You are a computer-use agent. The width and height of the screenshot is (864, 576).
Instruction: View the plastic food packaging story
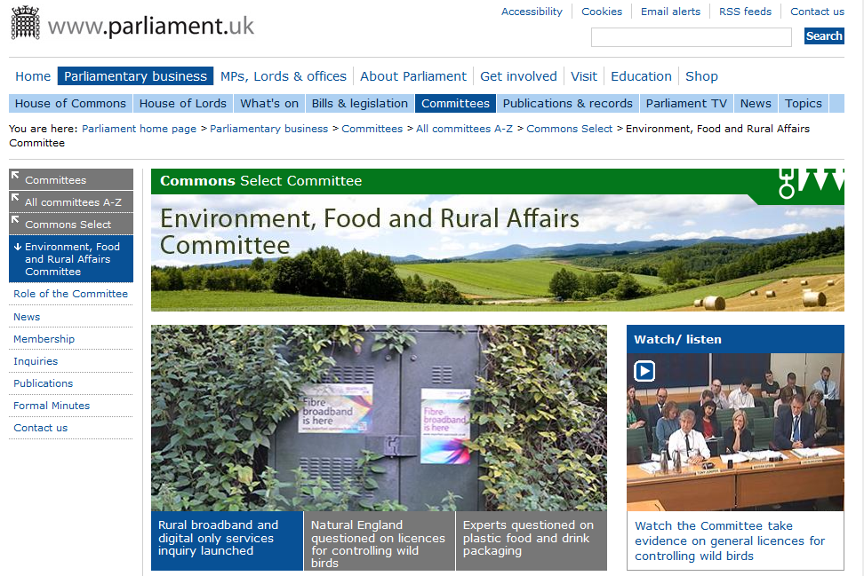click(532, 540)
